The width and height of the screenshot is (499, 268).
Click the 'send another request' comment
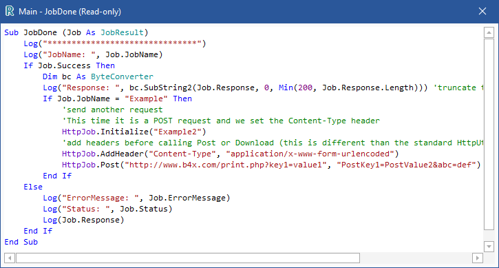112,110
